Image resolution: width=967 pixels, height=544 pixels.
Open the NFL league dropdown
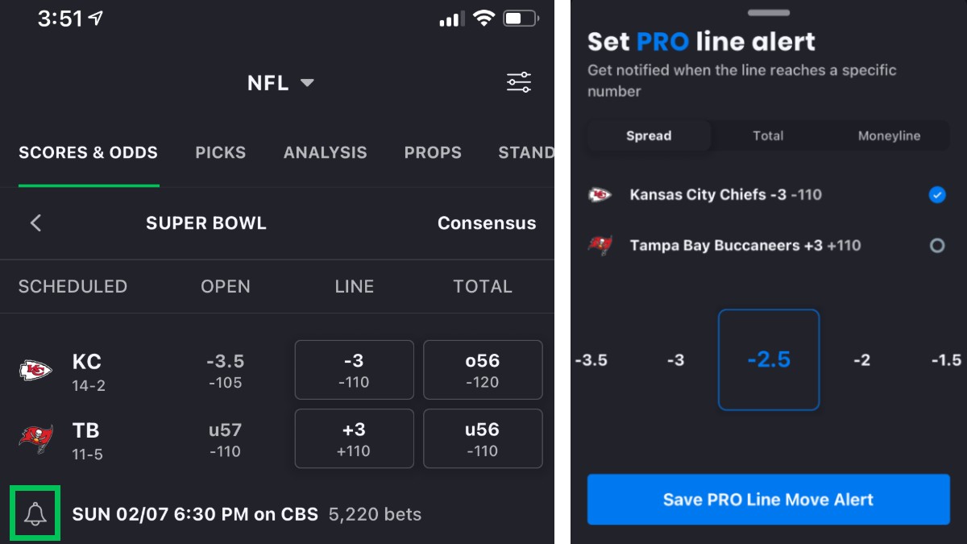[280, 82]
